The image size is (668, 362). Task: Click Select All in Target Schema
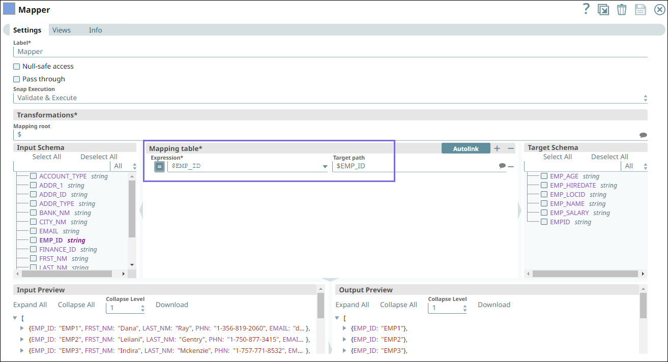(x=558, y=157)
